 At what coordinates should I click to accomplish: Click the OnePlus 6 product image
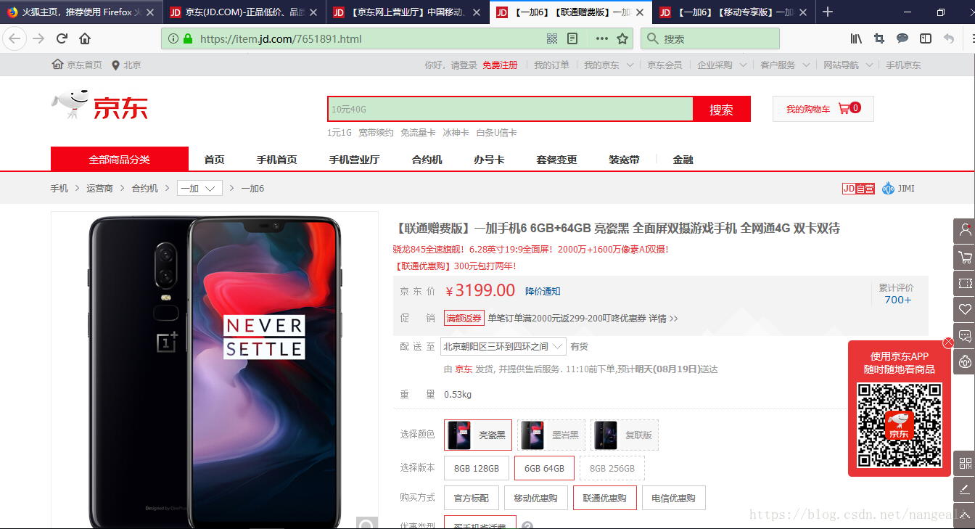point(215,370)
